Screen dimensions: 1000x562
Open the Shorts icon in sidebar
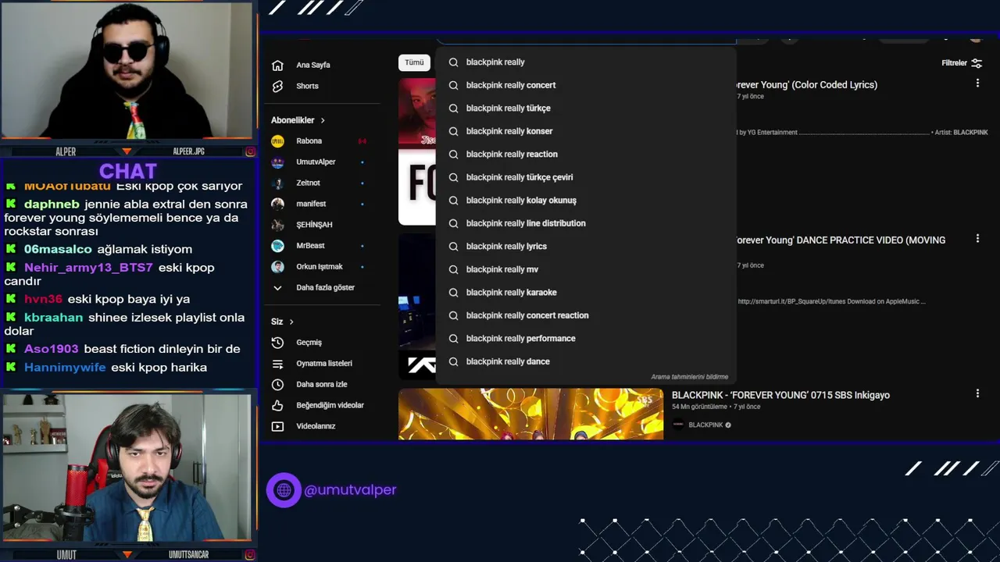[277, 87]
